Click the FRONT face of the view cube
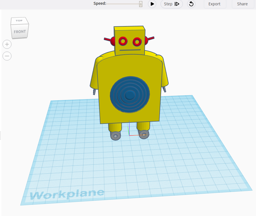 (20, 31)
